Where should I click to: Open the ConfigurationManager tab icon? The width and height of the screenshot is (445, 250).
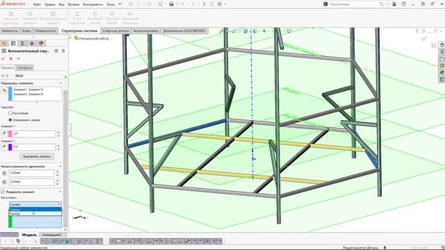coord(22,43)
